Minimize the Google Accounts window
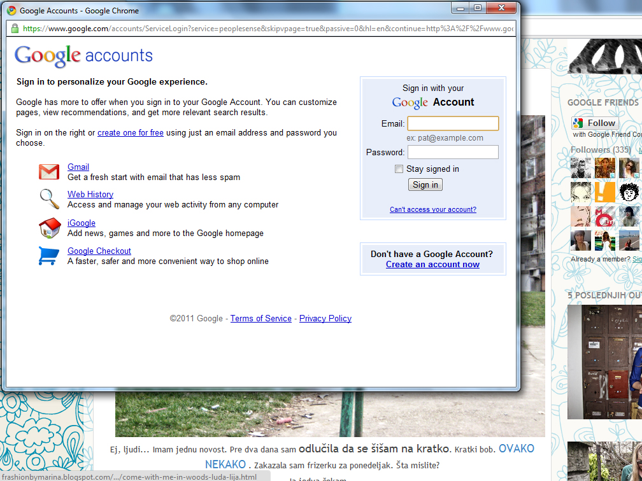Screen dimensions: 642x481 point(460,8)
